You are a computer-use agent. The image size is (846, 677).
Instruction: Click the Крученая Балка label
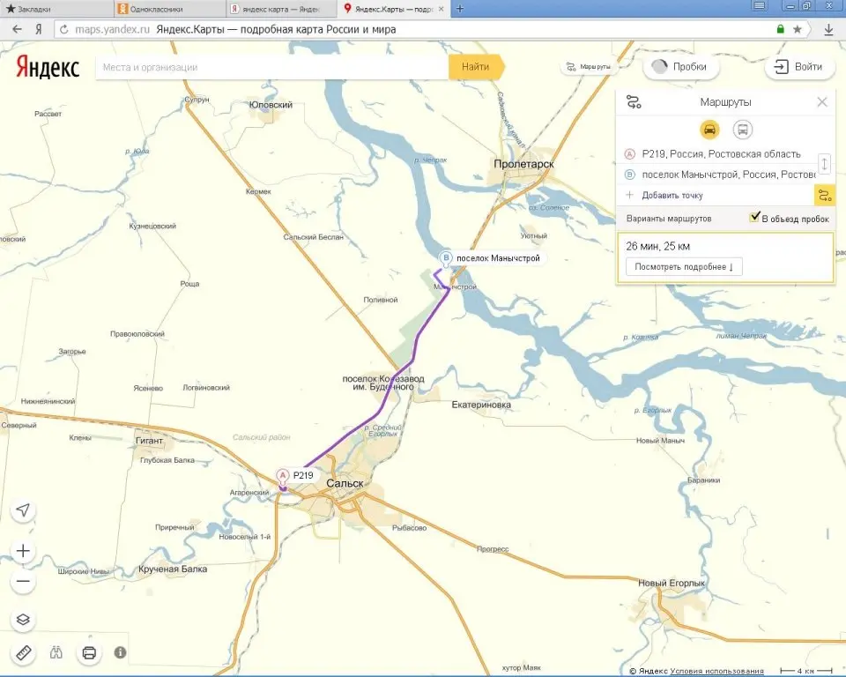point(173,569)
